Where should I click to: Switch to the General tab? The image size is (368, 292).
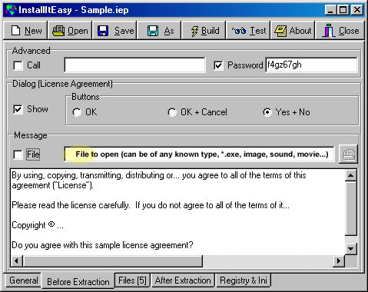(23, 280)
